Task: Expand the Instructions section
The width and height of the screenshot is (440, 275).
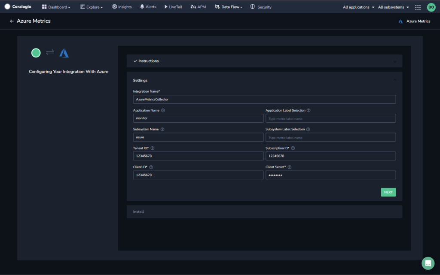Action: coord(264,61)
